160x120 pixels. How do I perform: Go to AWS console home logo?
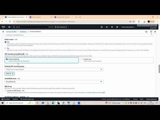(x=3, y=27)
